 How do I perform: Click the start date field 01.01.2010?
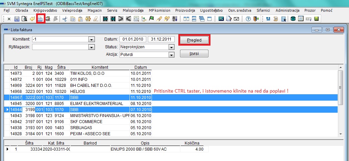tap(133, 39)
